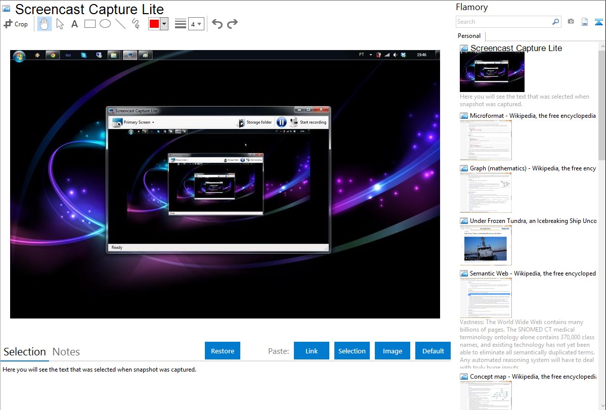Open the line width dropdown showing 4
The height and width of the screenshot is (410, 606).
coord(196,24)
